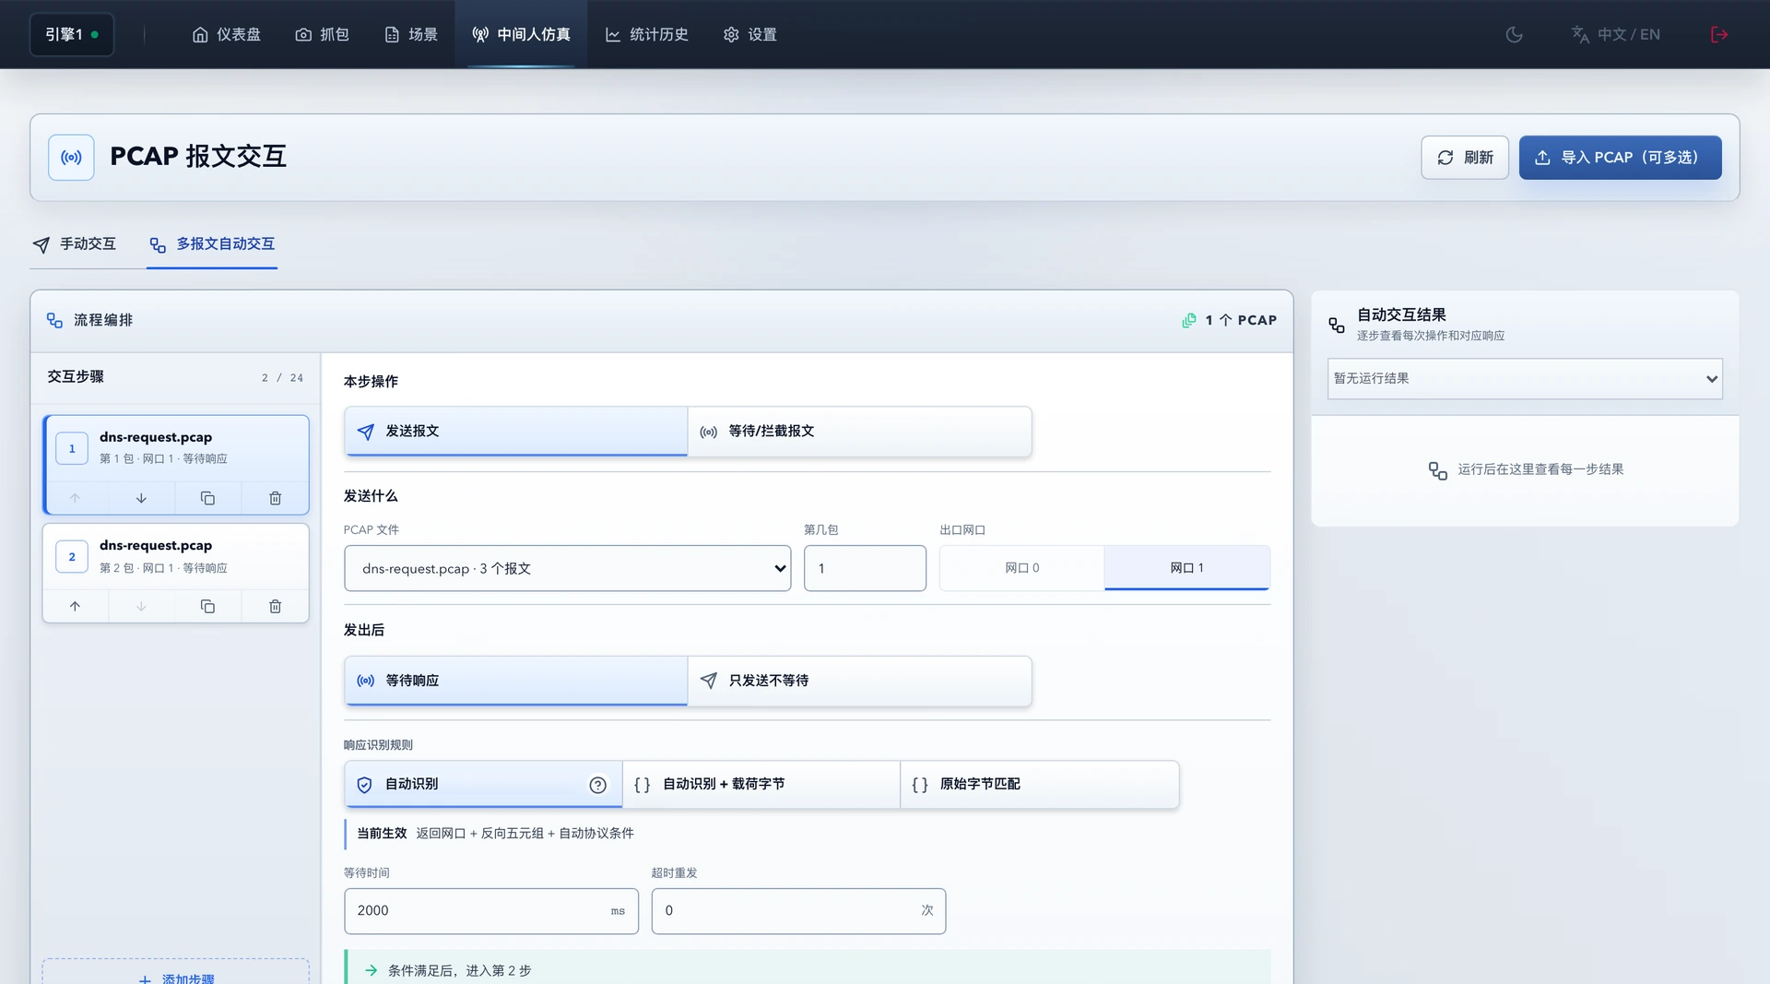
Task: Open 设置 page
Action: 749,34
